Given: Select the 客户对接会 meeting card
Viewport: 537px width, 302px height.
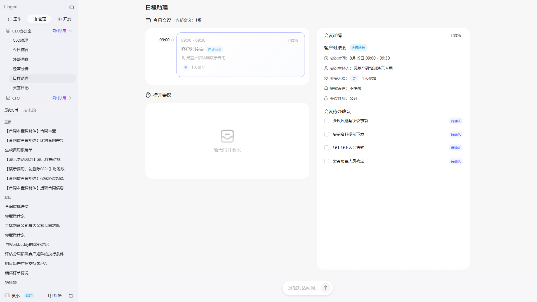Looking at the screenshot, I should (241, 55).
